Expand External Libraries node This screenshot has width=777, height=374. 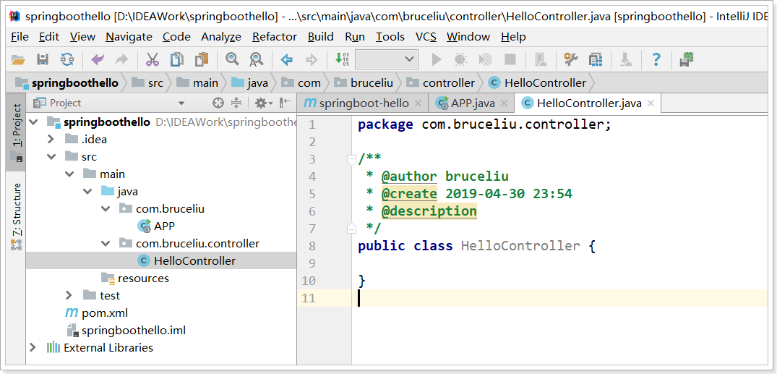[x=33, y=348]
